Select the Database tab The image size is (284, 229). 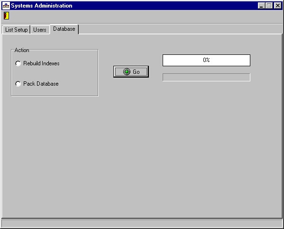[64, 29]
